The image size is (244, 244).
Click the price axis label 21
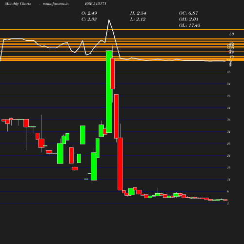coord(228,156)
